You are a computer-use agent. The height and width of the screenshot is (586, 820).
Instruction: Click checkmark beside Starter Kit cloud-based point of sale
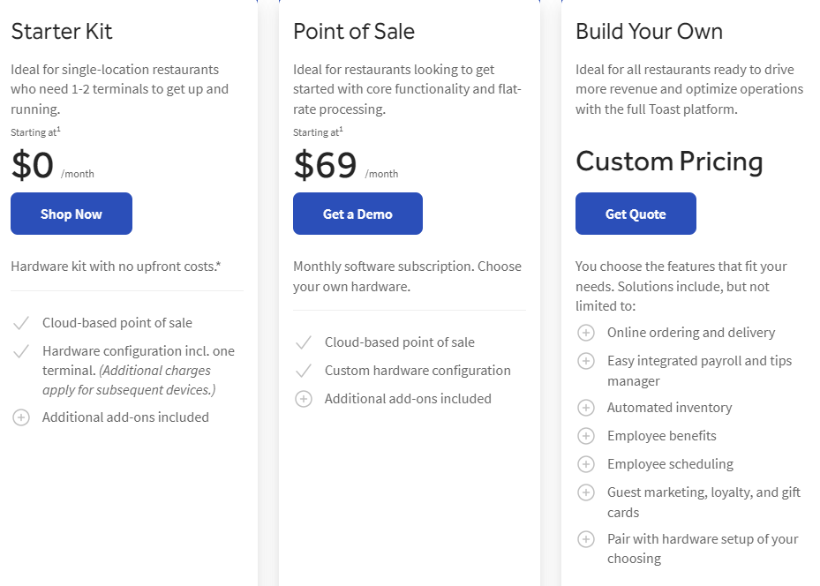[x=21, y=323]
